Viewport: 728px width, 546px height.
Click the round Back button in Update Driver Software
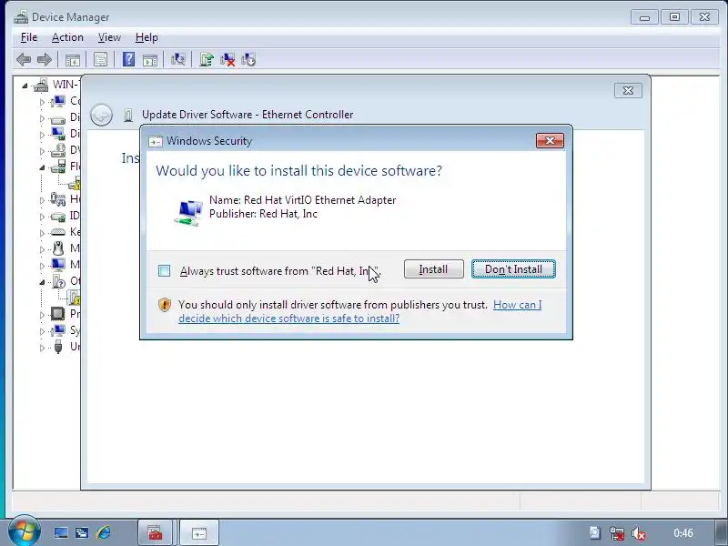(x=101, y=115)
